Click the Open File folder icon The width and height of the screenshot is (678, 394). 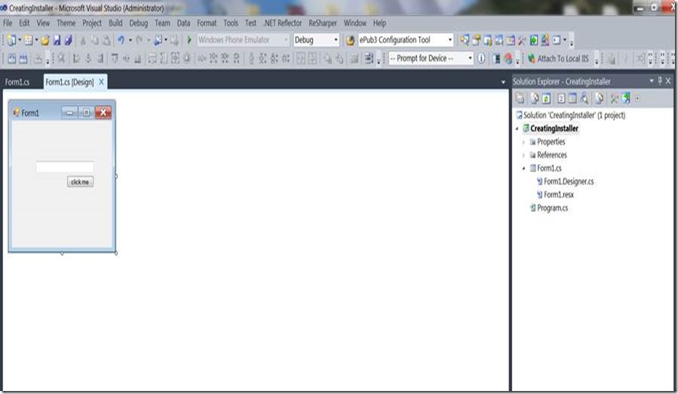coord(44,40)
